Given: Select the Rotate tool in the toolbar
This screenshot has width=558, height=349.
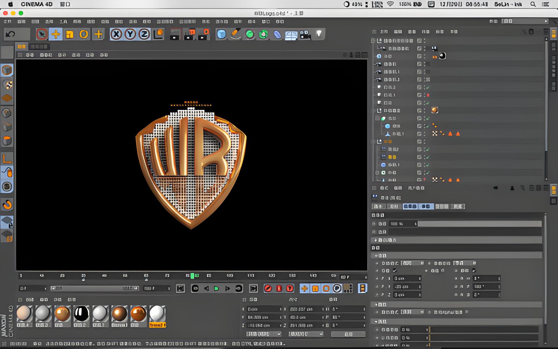Looking at the screenshot, I should (83, 33).
